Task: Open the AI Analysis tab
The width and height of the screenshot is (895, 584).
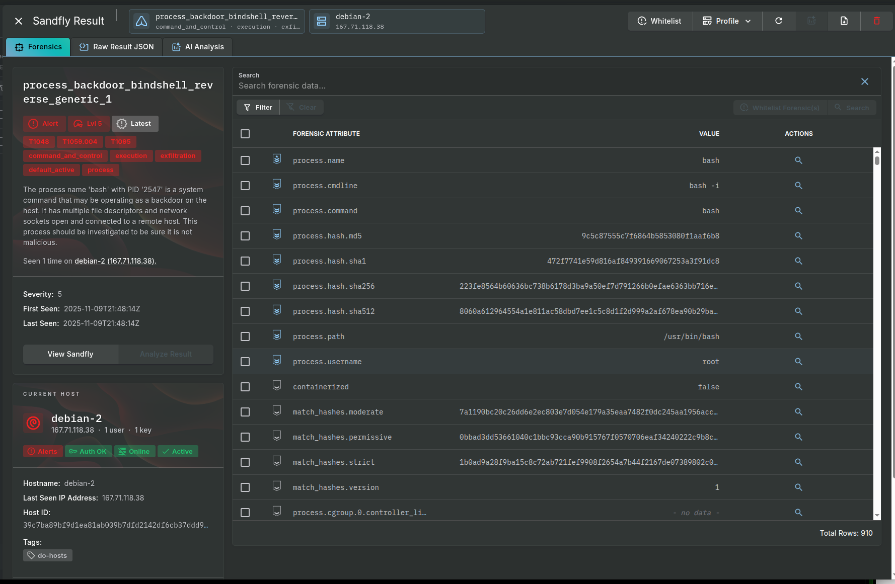Action: coord(198,47)
